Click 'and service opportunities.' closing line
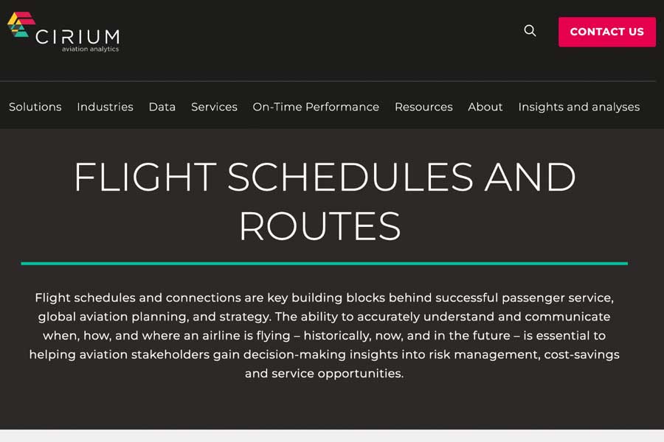This screenshot has width=664, height=442. [325, 373]
